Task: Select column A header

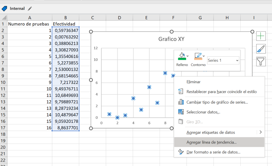Action: (30, 18)
